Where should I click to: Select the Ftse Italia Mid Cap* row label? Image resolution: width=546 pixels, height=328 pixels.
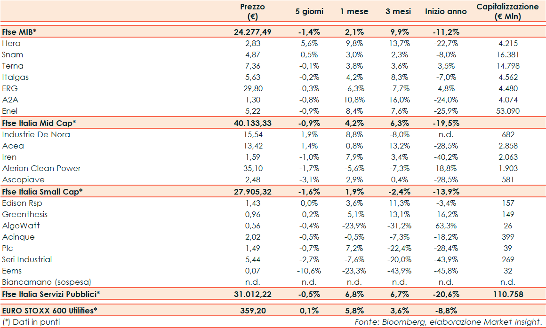39,123
